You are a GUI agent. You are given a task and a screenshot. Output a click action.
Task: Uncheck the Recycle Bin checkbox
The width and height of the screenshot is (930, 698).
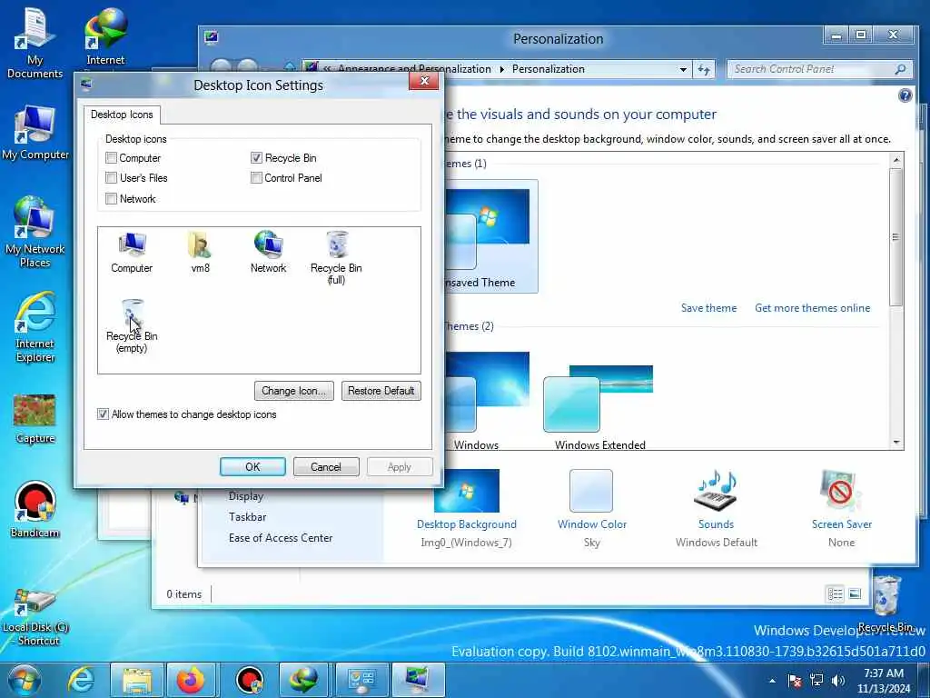[256, 158]
